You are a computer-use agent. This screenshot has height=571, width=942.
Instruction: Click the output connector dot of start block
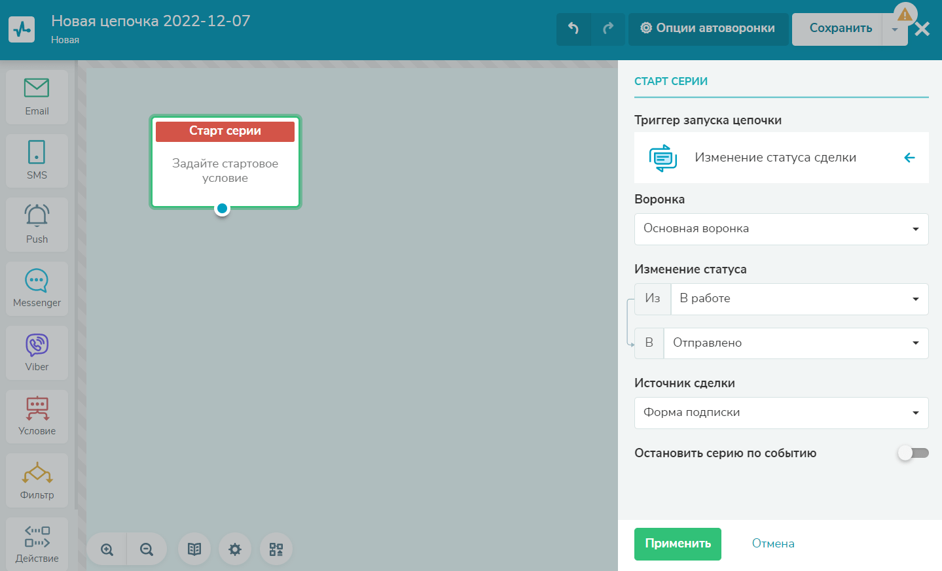223,209
